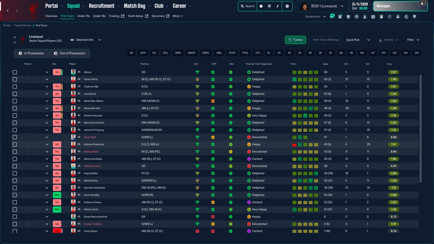
Task: Tick the checkbox for Alisson
Action: point(15,72)
